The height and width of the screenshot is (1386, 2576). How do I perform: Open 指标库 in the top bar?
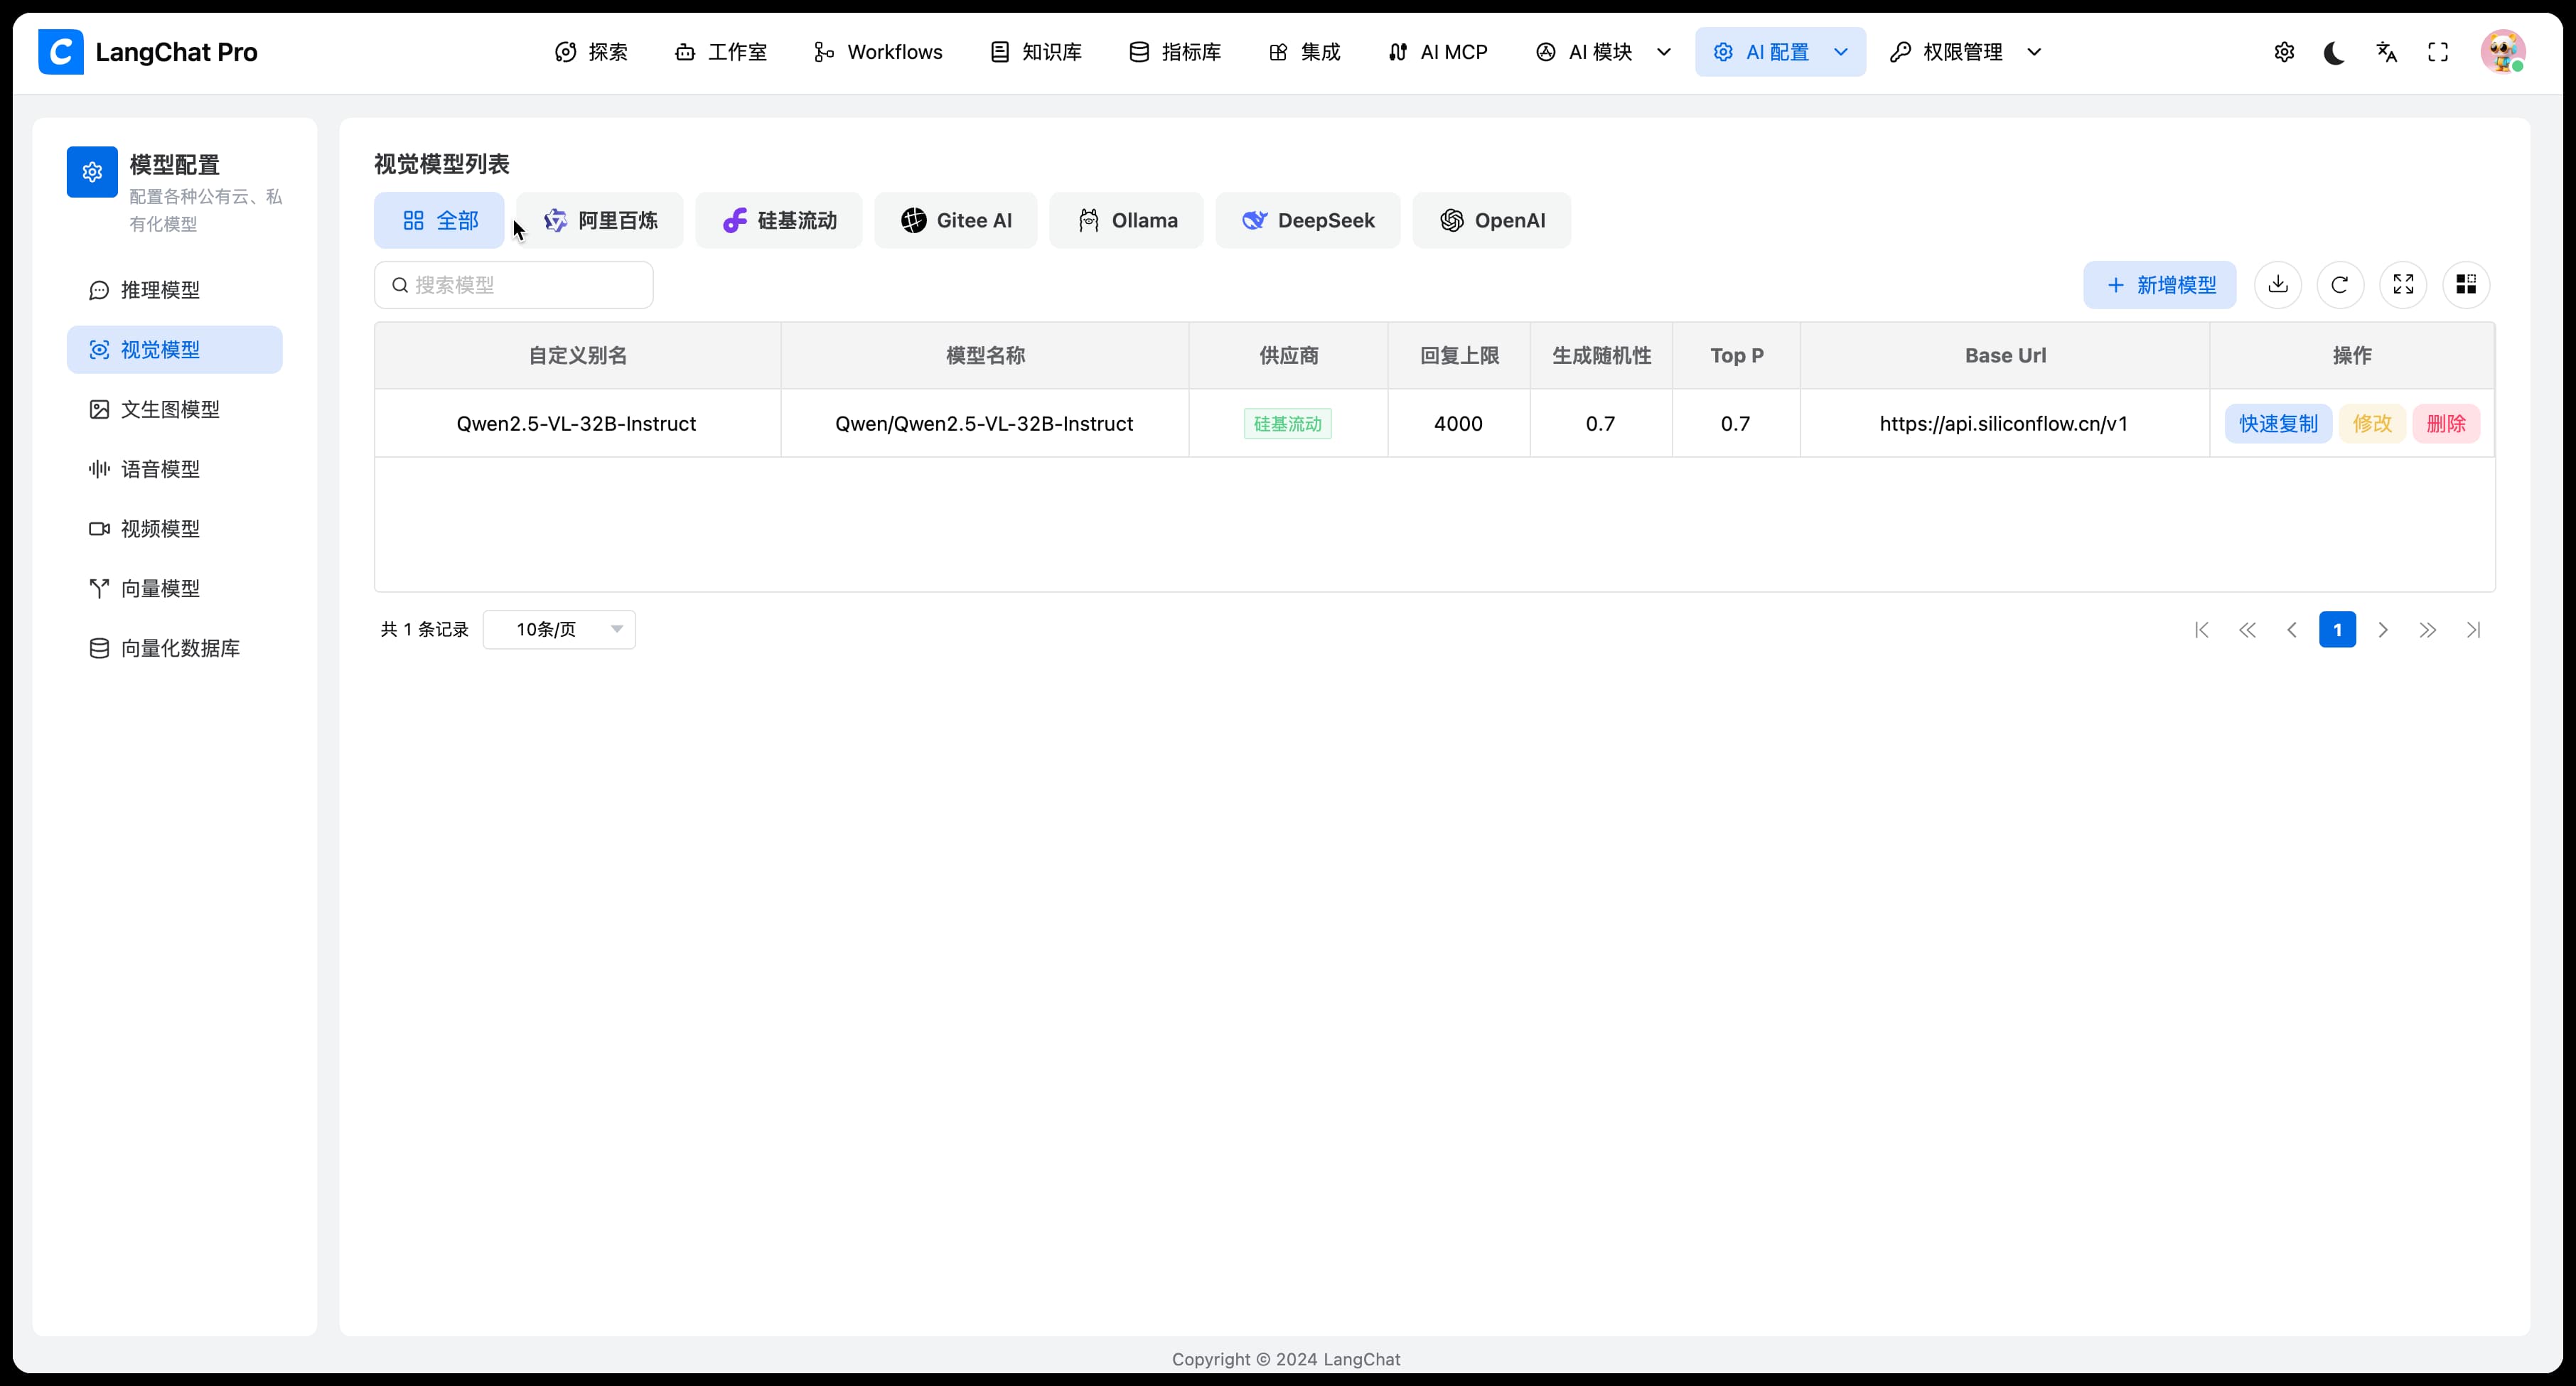(x=1175, y=52)
